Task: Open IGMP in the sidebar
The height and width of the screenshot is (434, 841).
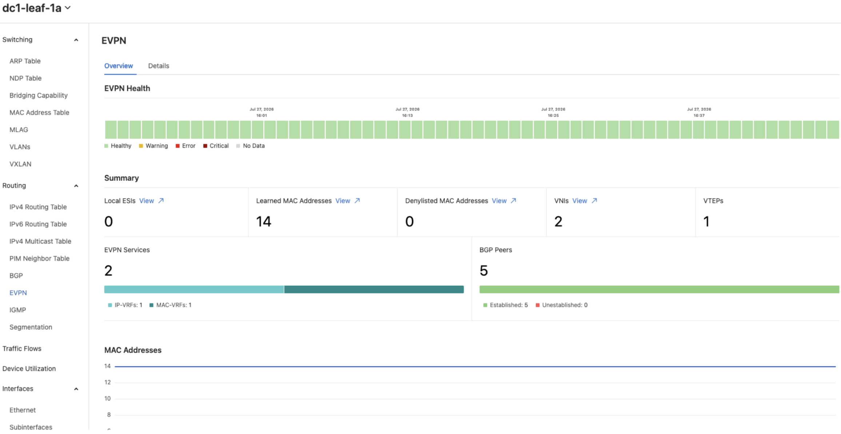Action: coord(17,310)
